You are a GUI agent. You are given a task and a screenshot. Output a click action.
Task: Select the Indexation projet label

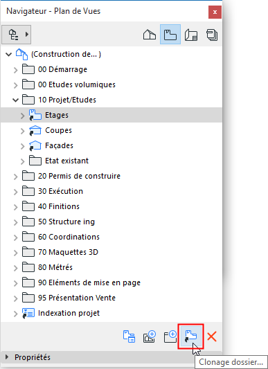69,313
